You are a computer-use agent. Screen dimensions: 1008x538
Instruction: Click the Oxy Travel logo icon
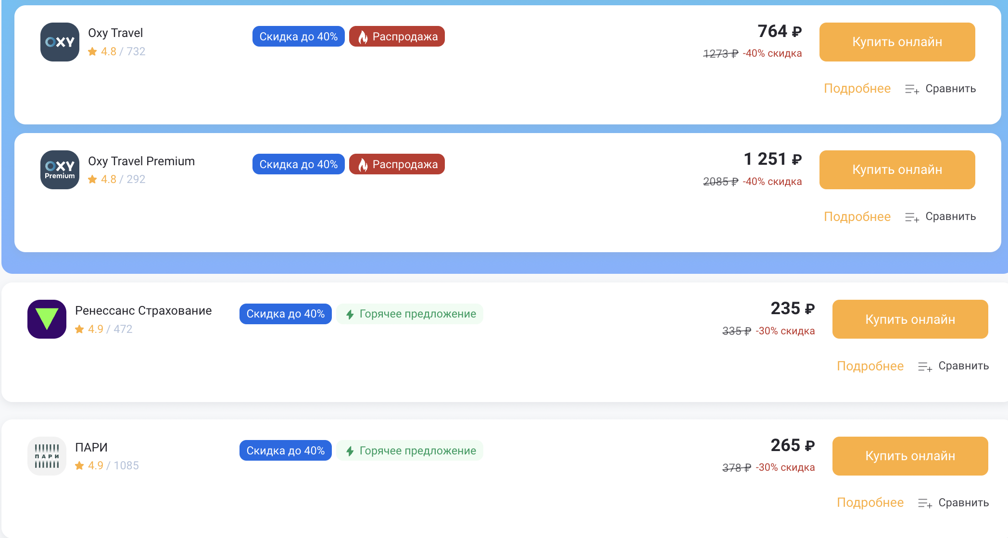point(60,42)
